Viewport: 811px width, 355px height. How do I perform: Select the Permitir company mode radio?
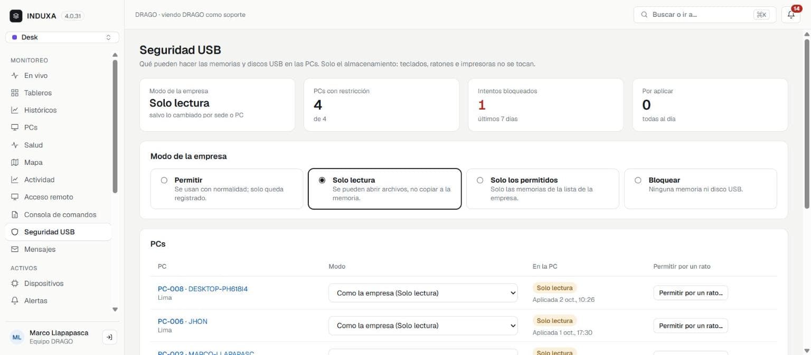(x=164, y=180)
